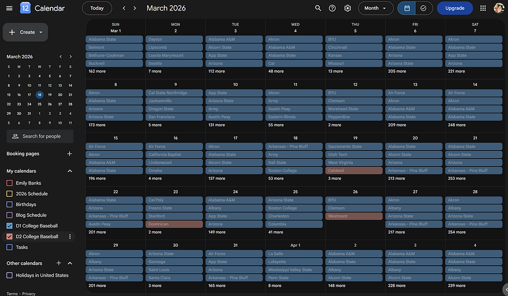Open Sacramento State event on March 19

click(x=354, y=146)
